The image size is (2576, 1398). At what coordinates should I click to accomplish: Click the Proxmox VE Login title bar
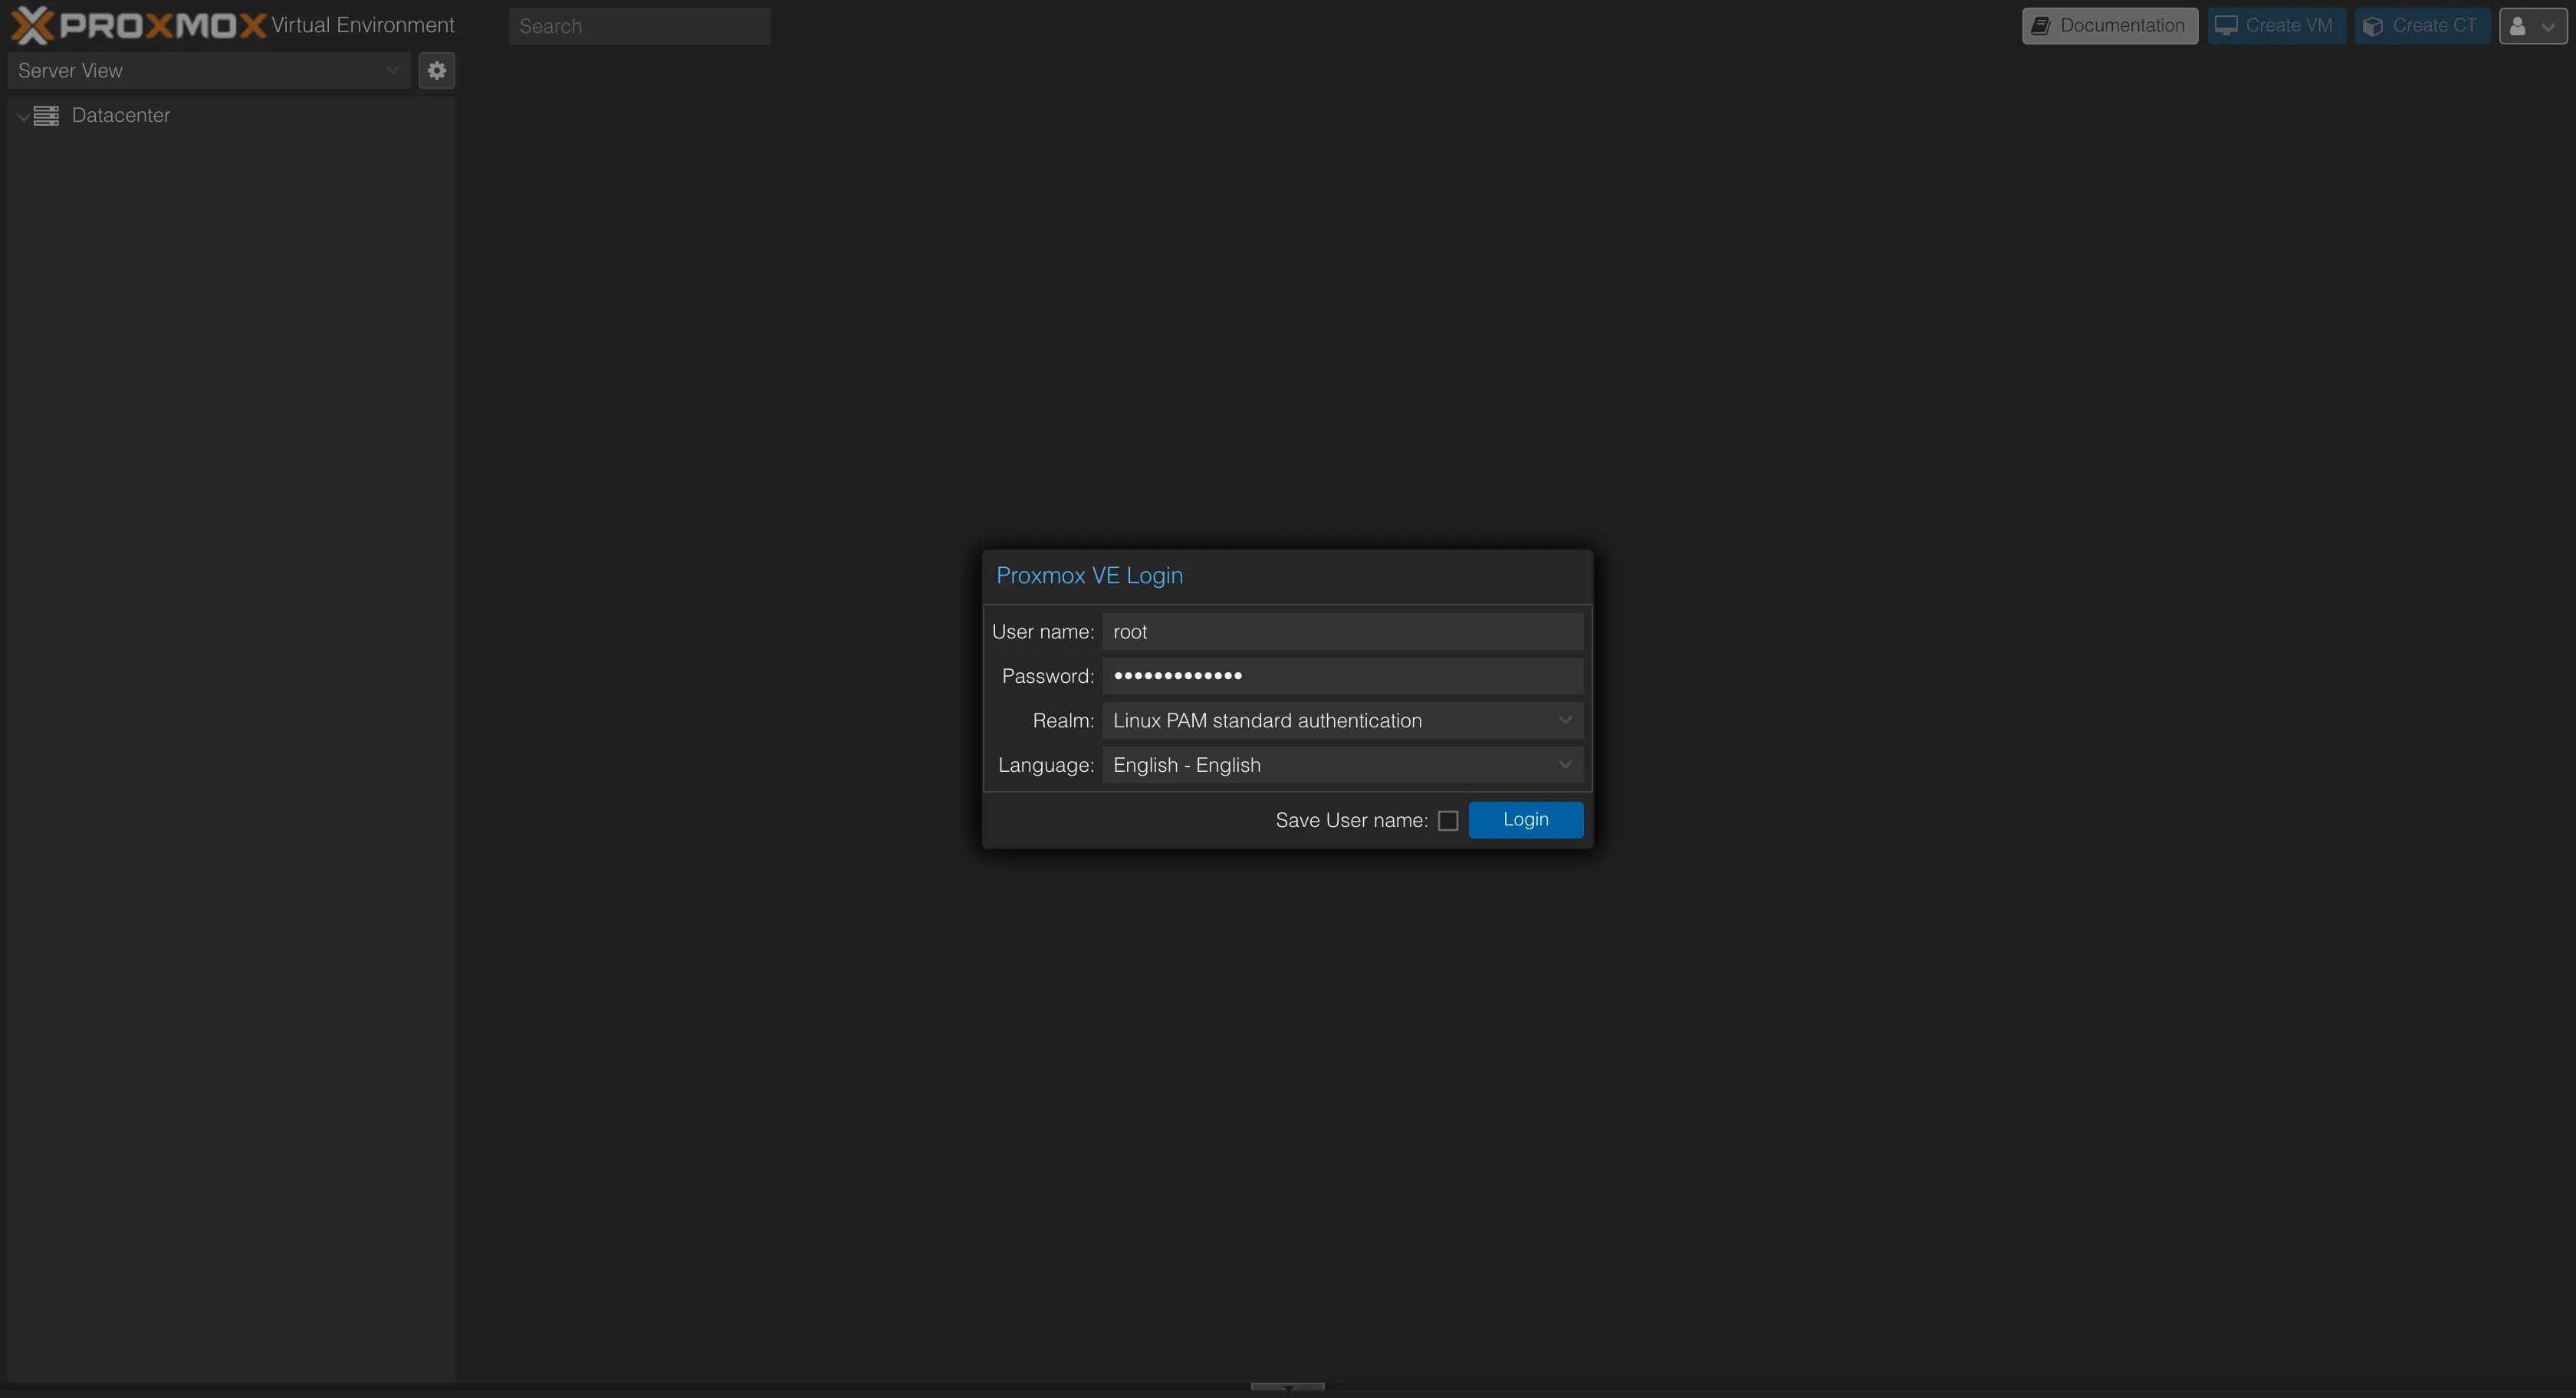pyautogui.click(x=1286, y=576)
